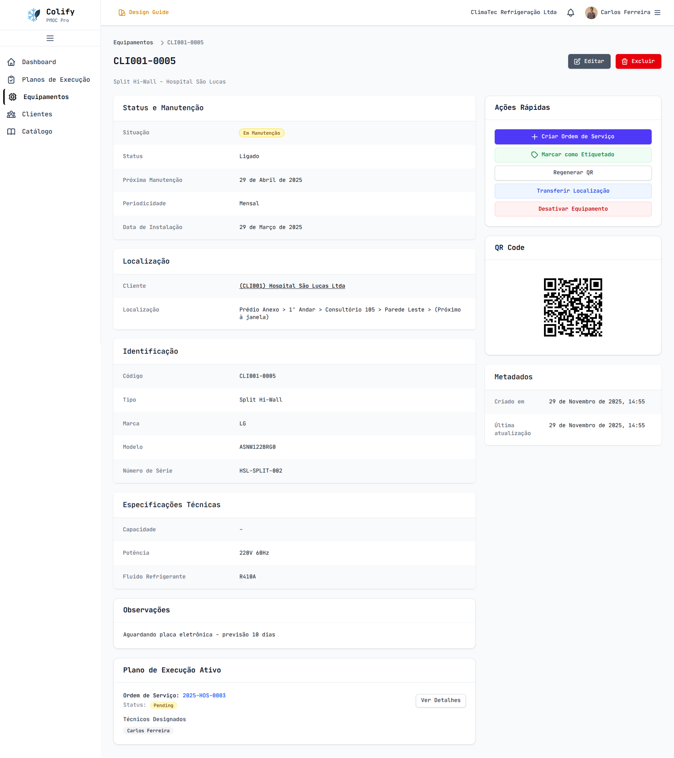Click the Clientes people icon
This screenshot has height=758, width=674.
click(x=12, y=114)
